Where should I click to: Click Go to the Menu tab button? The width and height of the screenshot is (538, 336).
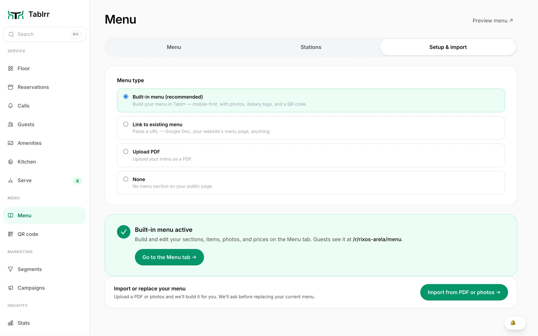[x=169, y=257]
